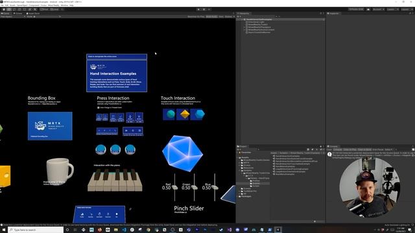The image size is (415, 233).
Task: Click the Blue pinch slider thumb
Action: point(215,187)
